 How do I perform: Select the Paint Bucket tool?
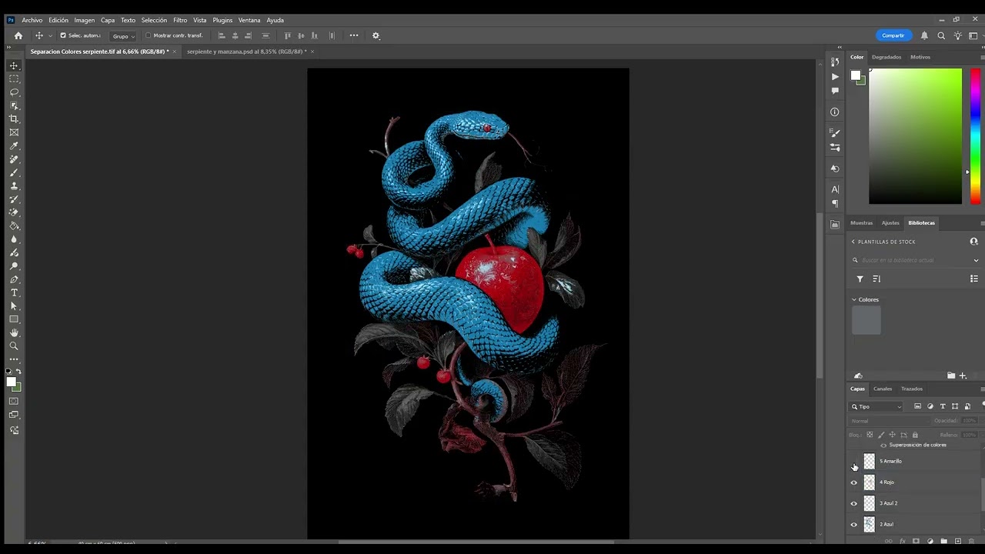click(x=14, y=225)
